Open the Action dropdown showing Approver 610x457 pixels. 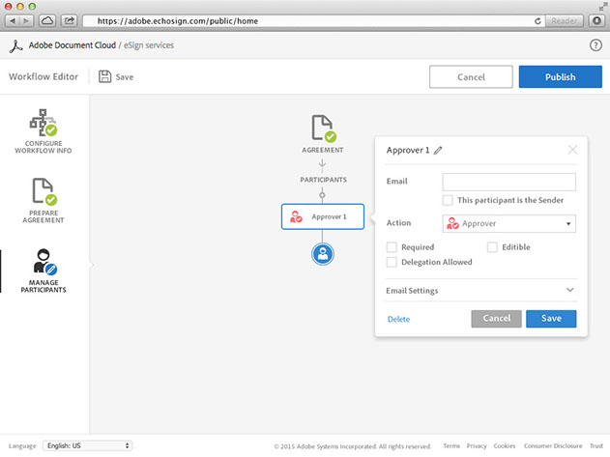(508, 223)
